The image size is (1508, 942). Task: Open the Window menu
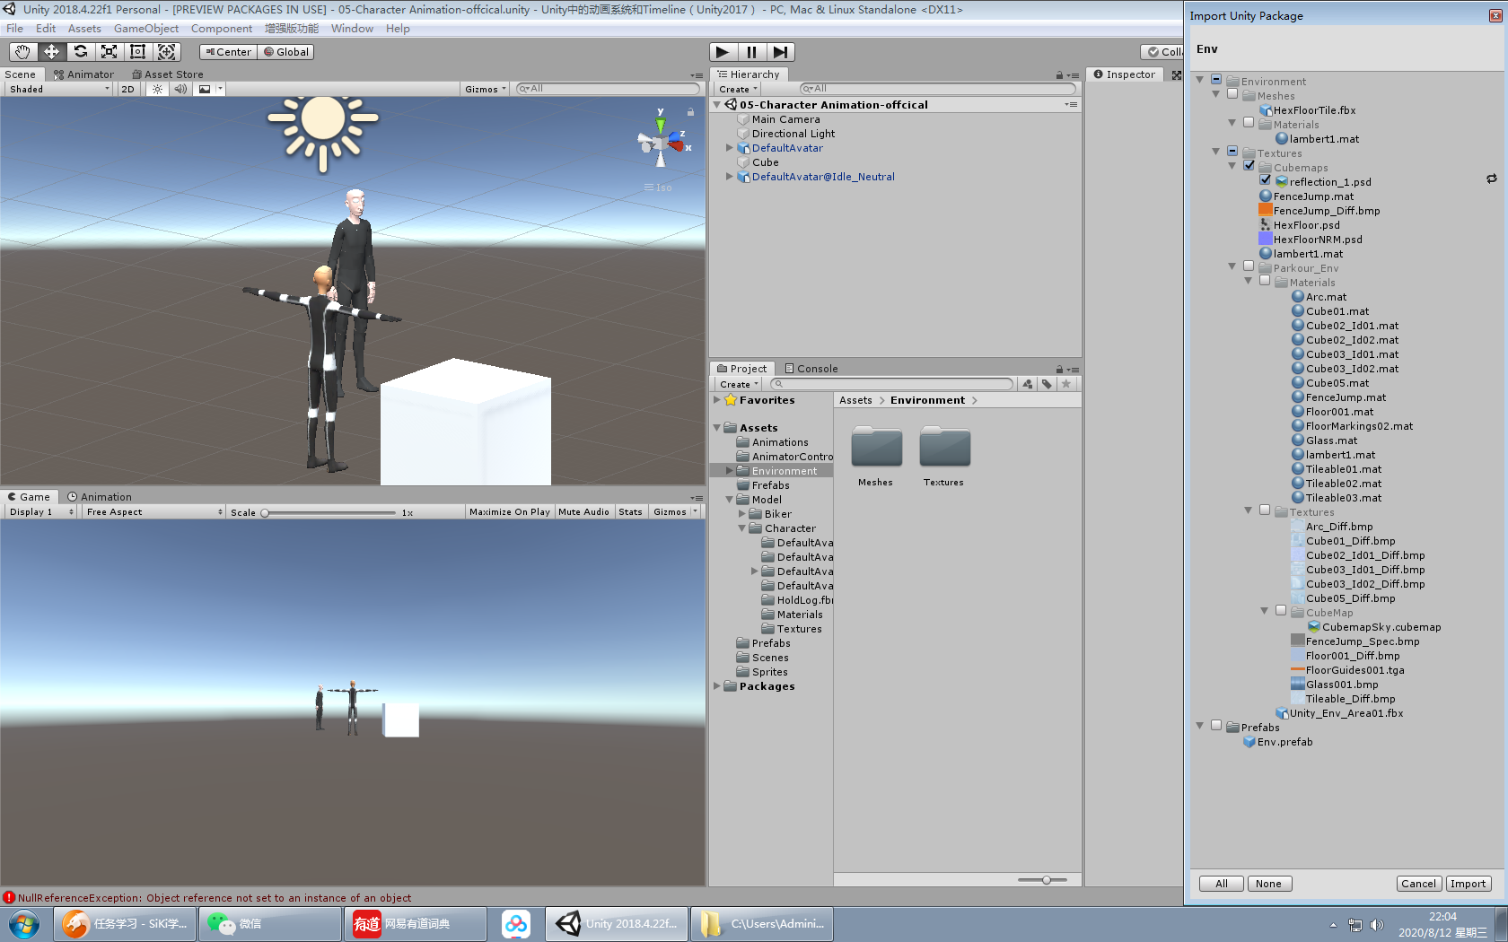tap(352, 29)
